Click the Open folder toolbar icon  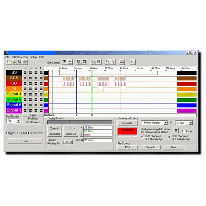click(14, 62)
